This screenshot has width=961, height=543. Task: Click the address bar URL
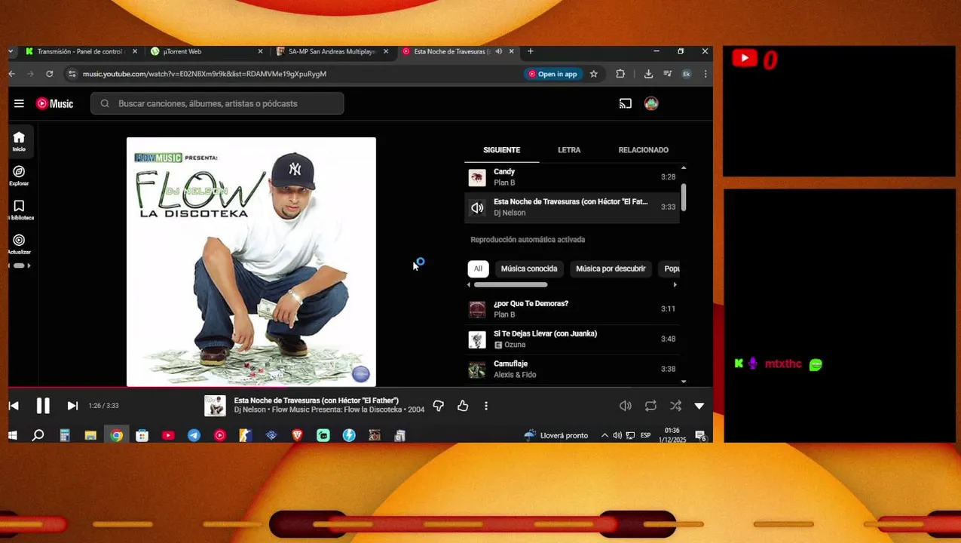[204, 74]
